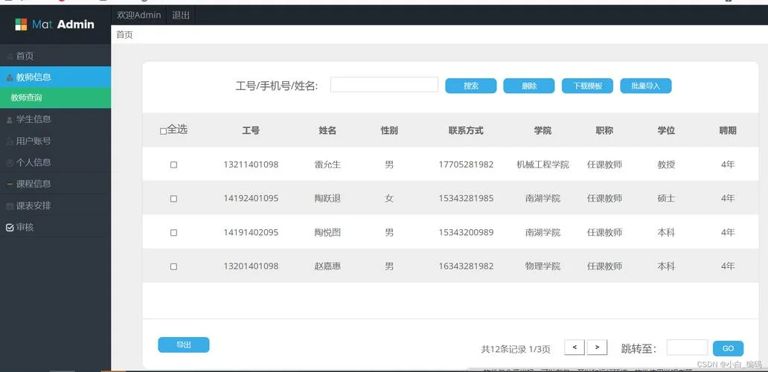The width and height of the screenshot is (768, 372).
Task: Click the name 陶跃退
Action: 327,199
